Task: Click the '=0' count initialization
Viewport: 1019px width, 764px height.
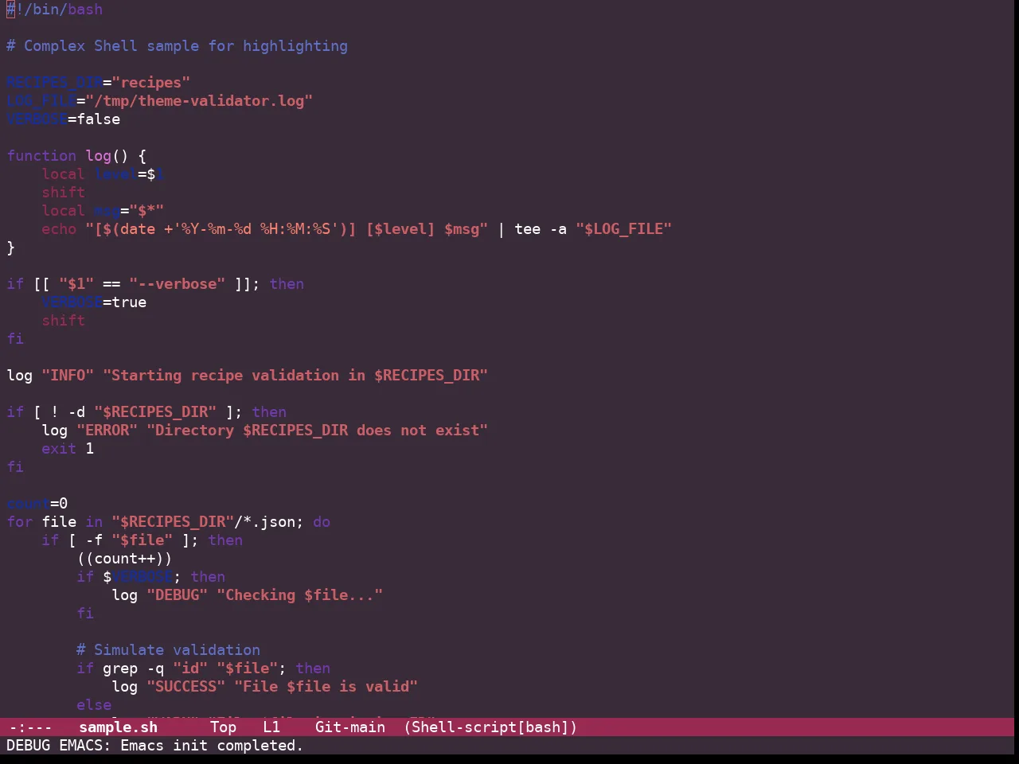Action: (59, 504)
